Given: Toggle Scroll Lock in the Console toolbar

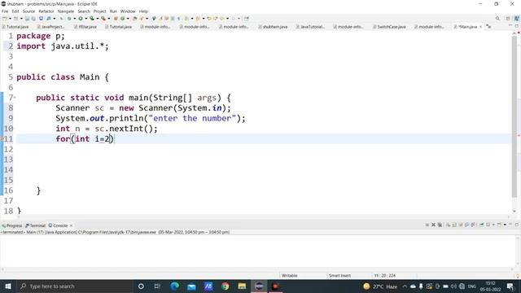Looking at the screenshot, I should coord(454,225).
